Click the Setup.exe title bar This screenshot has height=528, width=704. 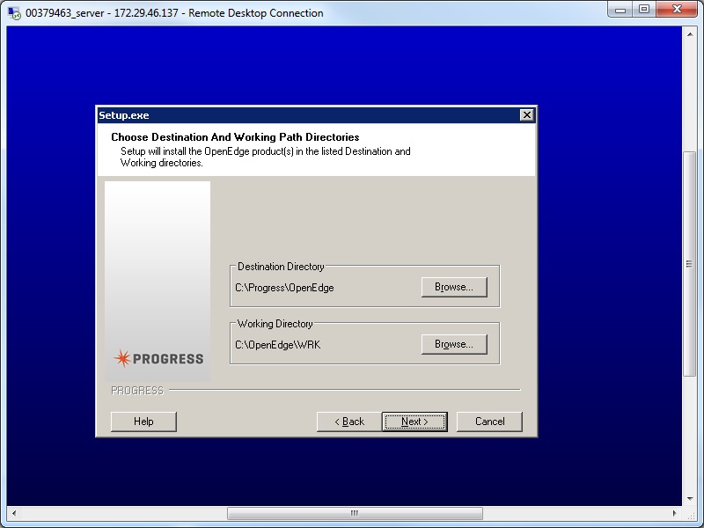click(308, 114)
